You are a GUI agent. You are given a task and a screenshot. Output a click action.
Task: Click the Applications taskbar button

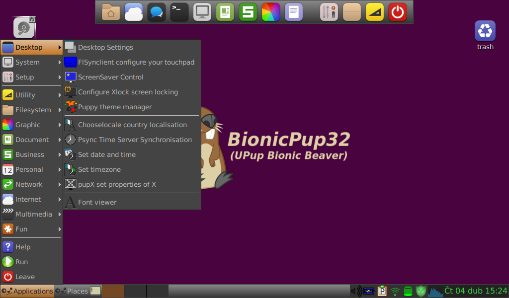(x=27, y=291)
